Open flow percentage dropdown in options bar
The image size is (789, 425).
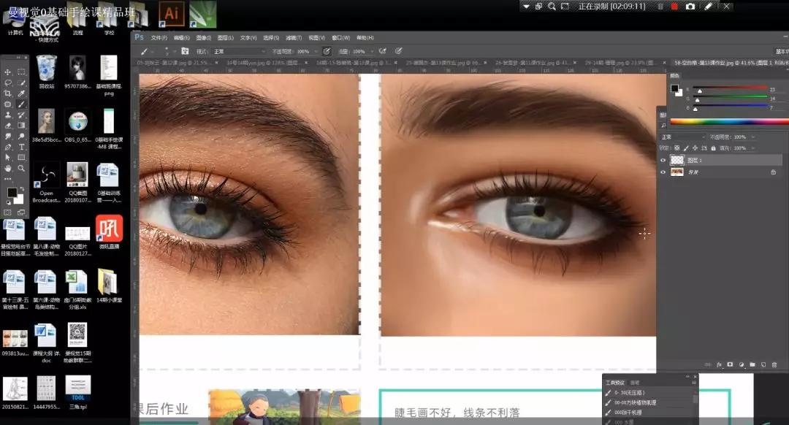(x=372, y=51)
